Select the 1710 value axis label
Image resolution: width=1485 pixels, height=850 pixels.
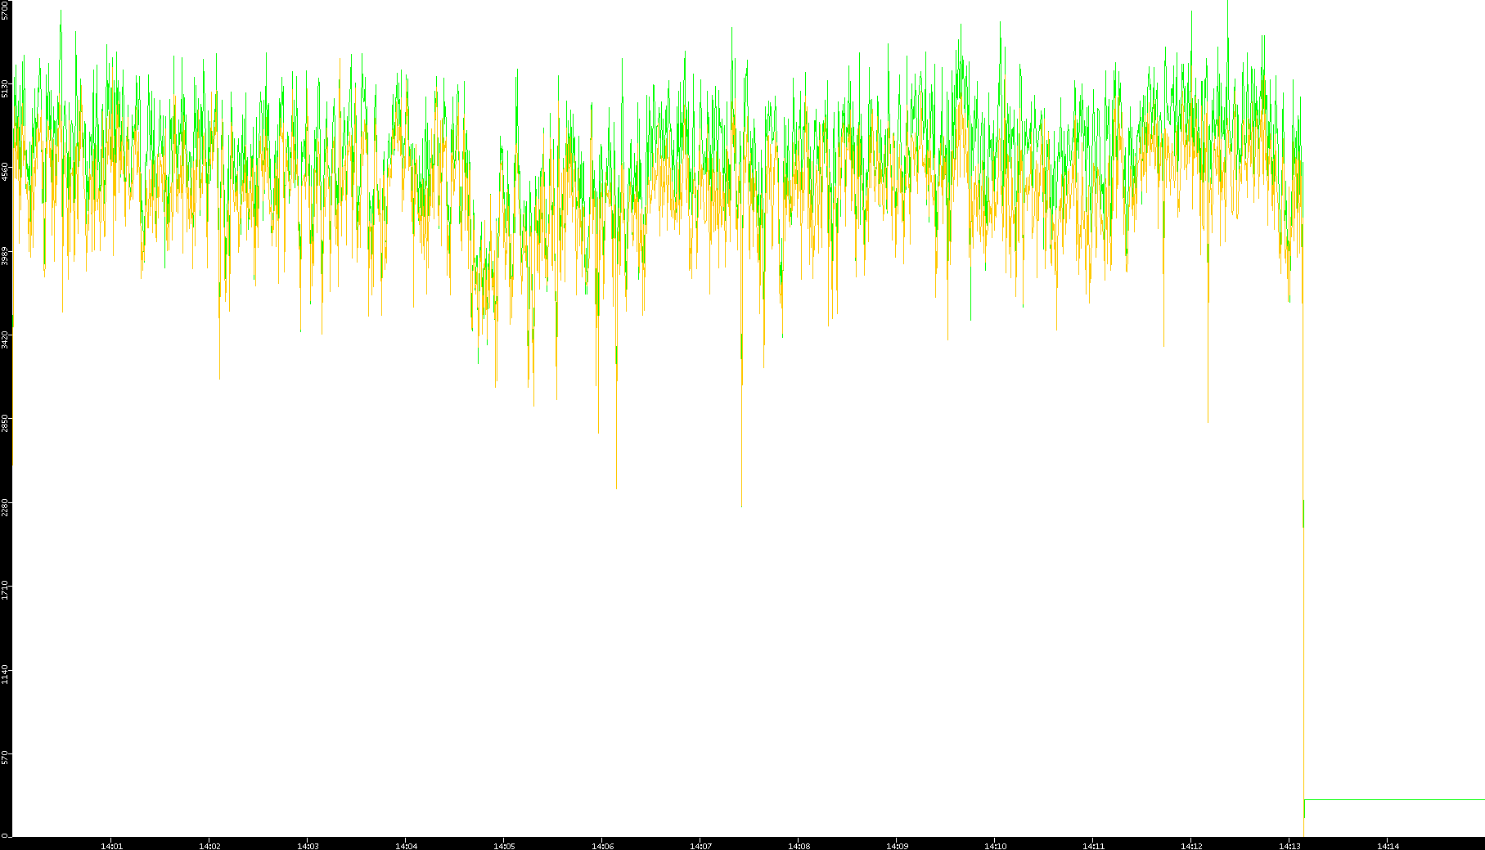(x=5, y=591)
